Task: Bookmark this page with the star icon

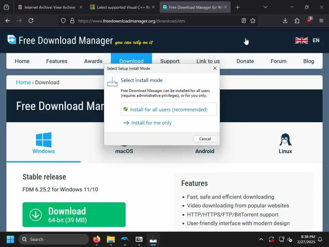Action: tap(253, 21)
